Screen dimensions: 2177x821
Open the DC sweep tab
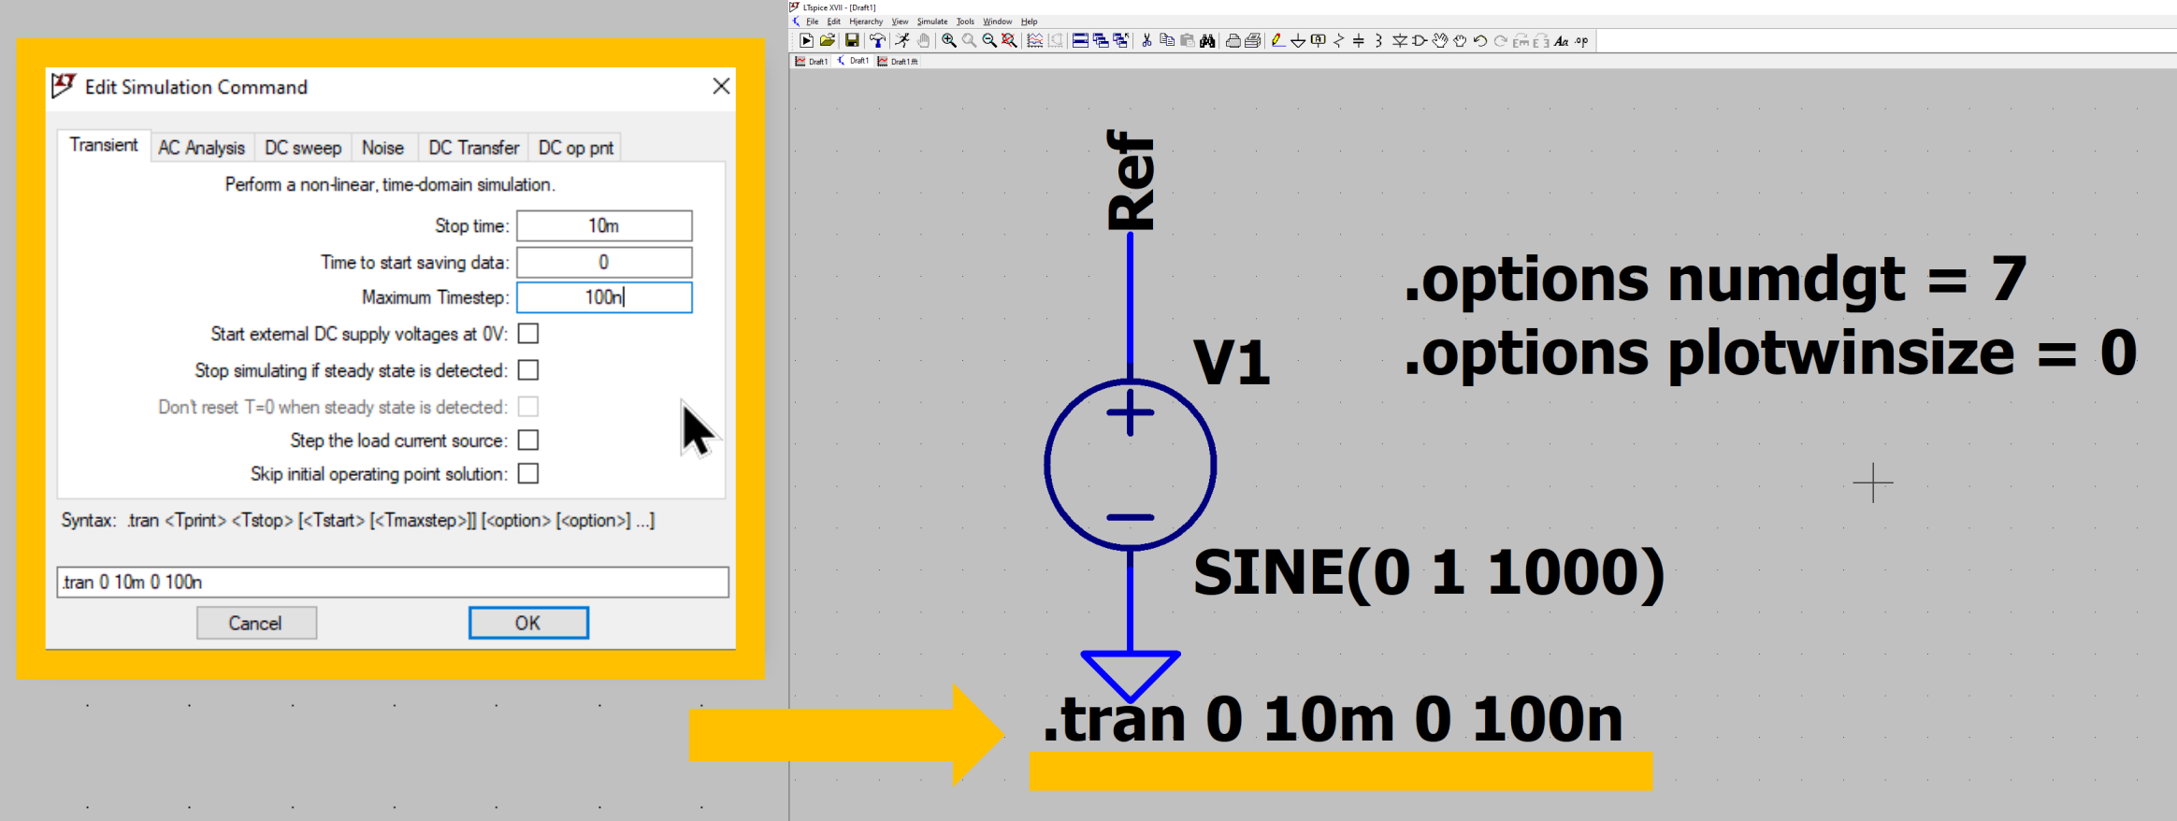pos(303,148)
